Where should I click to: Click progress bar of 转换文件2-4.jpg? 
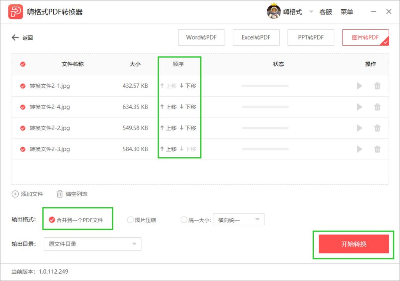[x=265, y=107]
